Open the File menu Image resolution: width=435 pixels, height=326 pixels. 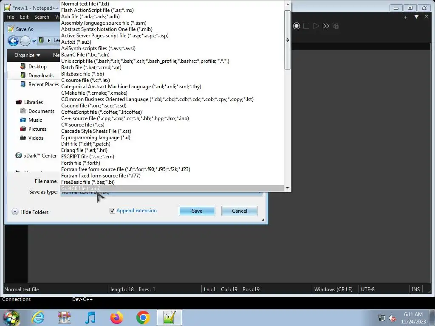(x=10, y=17)
